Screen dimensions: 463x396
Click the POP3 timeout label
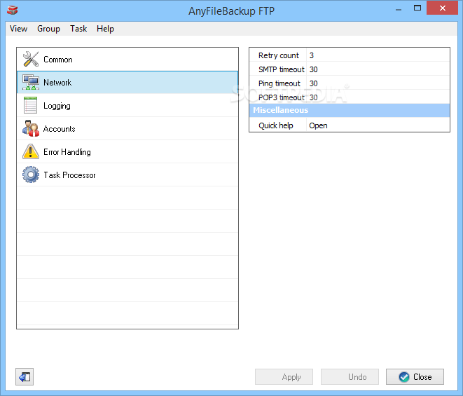(x=281, y=97)
